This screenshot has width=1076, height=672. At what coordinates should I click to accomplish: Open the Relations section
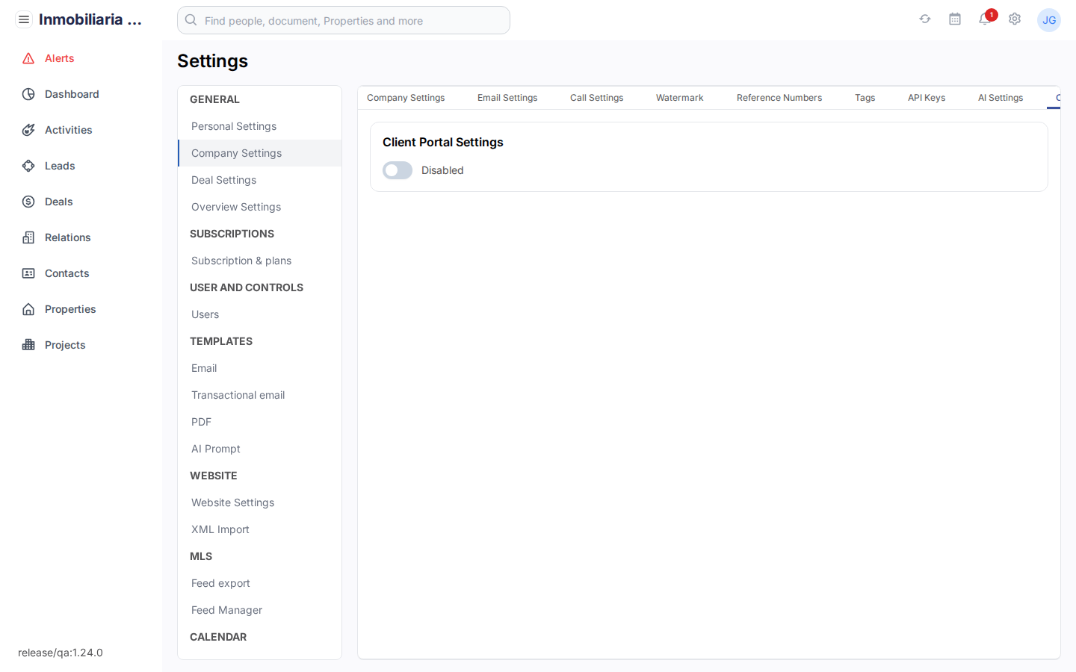28,237
